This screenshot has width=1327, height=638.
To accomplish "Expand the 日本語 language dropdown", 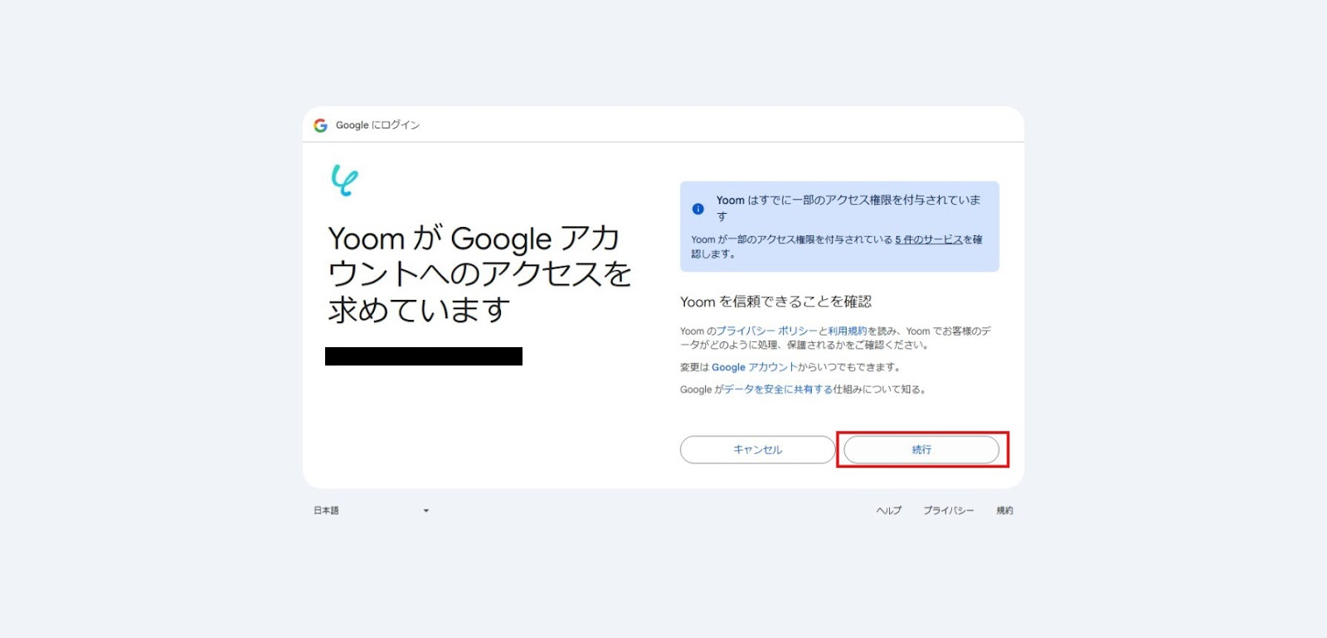I will coord(372,510).
